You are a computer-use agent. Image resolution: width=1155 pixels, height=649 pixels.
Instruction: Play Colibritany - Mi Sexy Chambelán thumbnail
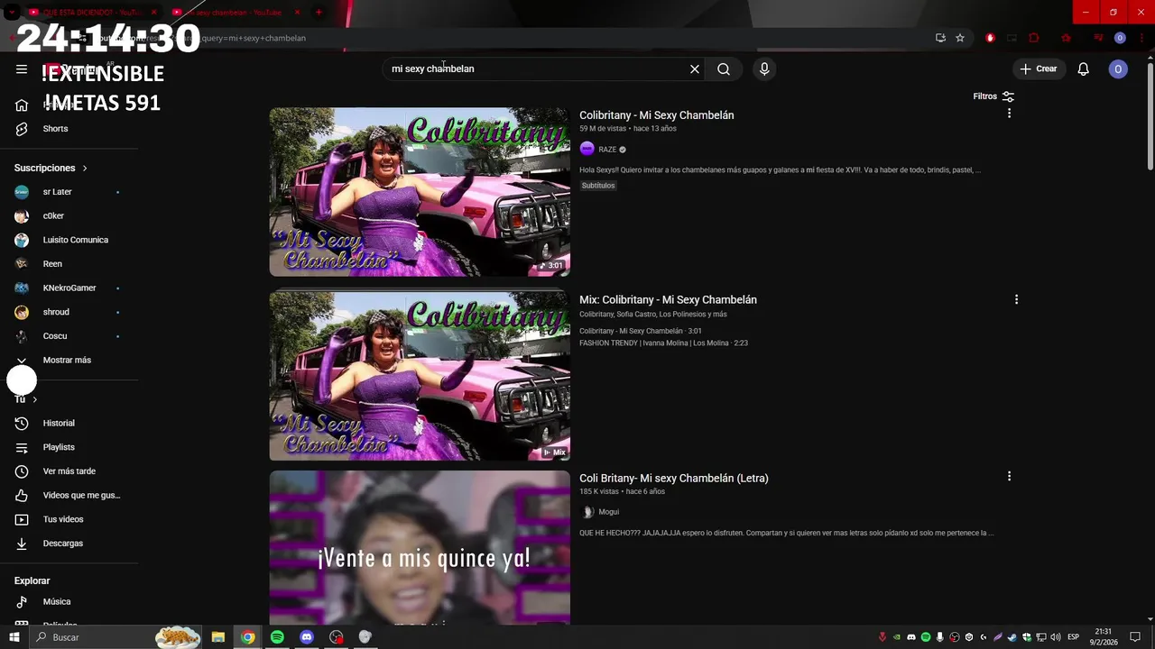tap(420, 192)
